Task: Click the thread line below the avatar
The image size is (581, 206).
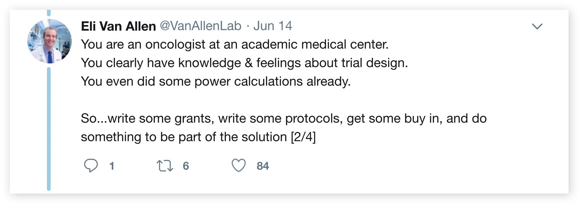Action: 48,129
